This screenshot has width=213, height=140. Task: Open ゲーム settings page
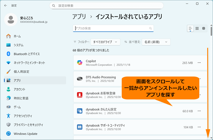[x=35, y=107]
